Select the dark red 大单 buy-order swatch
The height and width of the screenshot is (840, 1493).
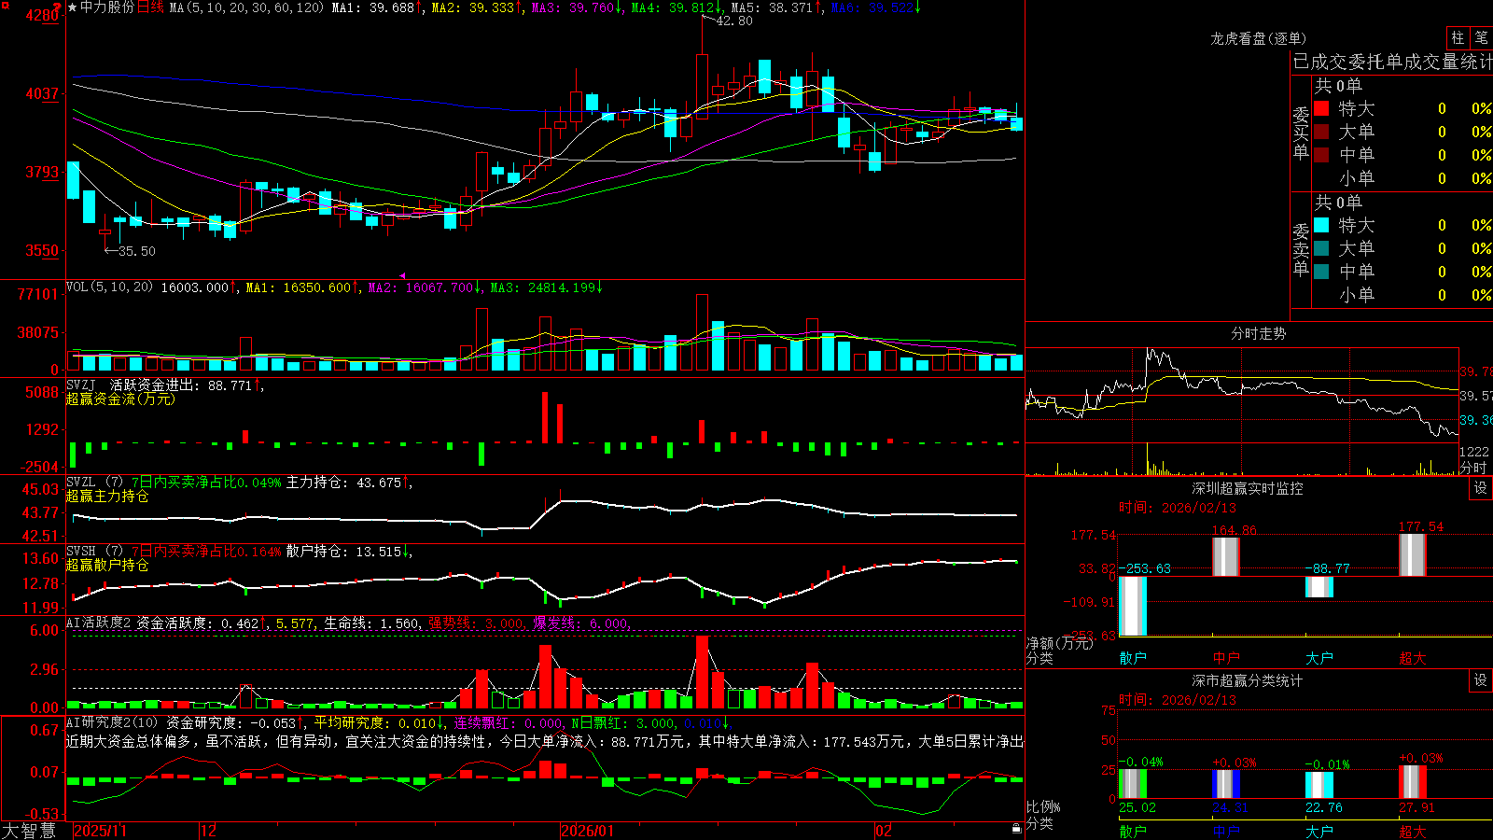[1321, 132]
